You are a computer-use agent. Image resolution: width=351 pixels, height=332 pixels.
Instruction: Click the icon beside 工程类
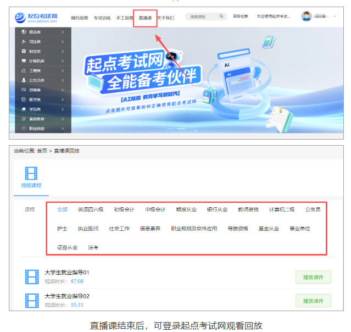tap(24, 70)
